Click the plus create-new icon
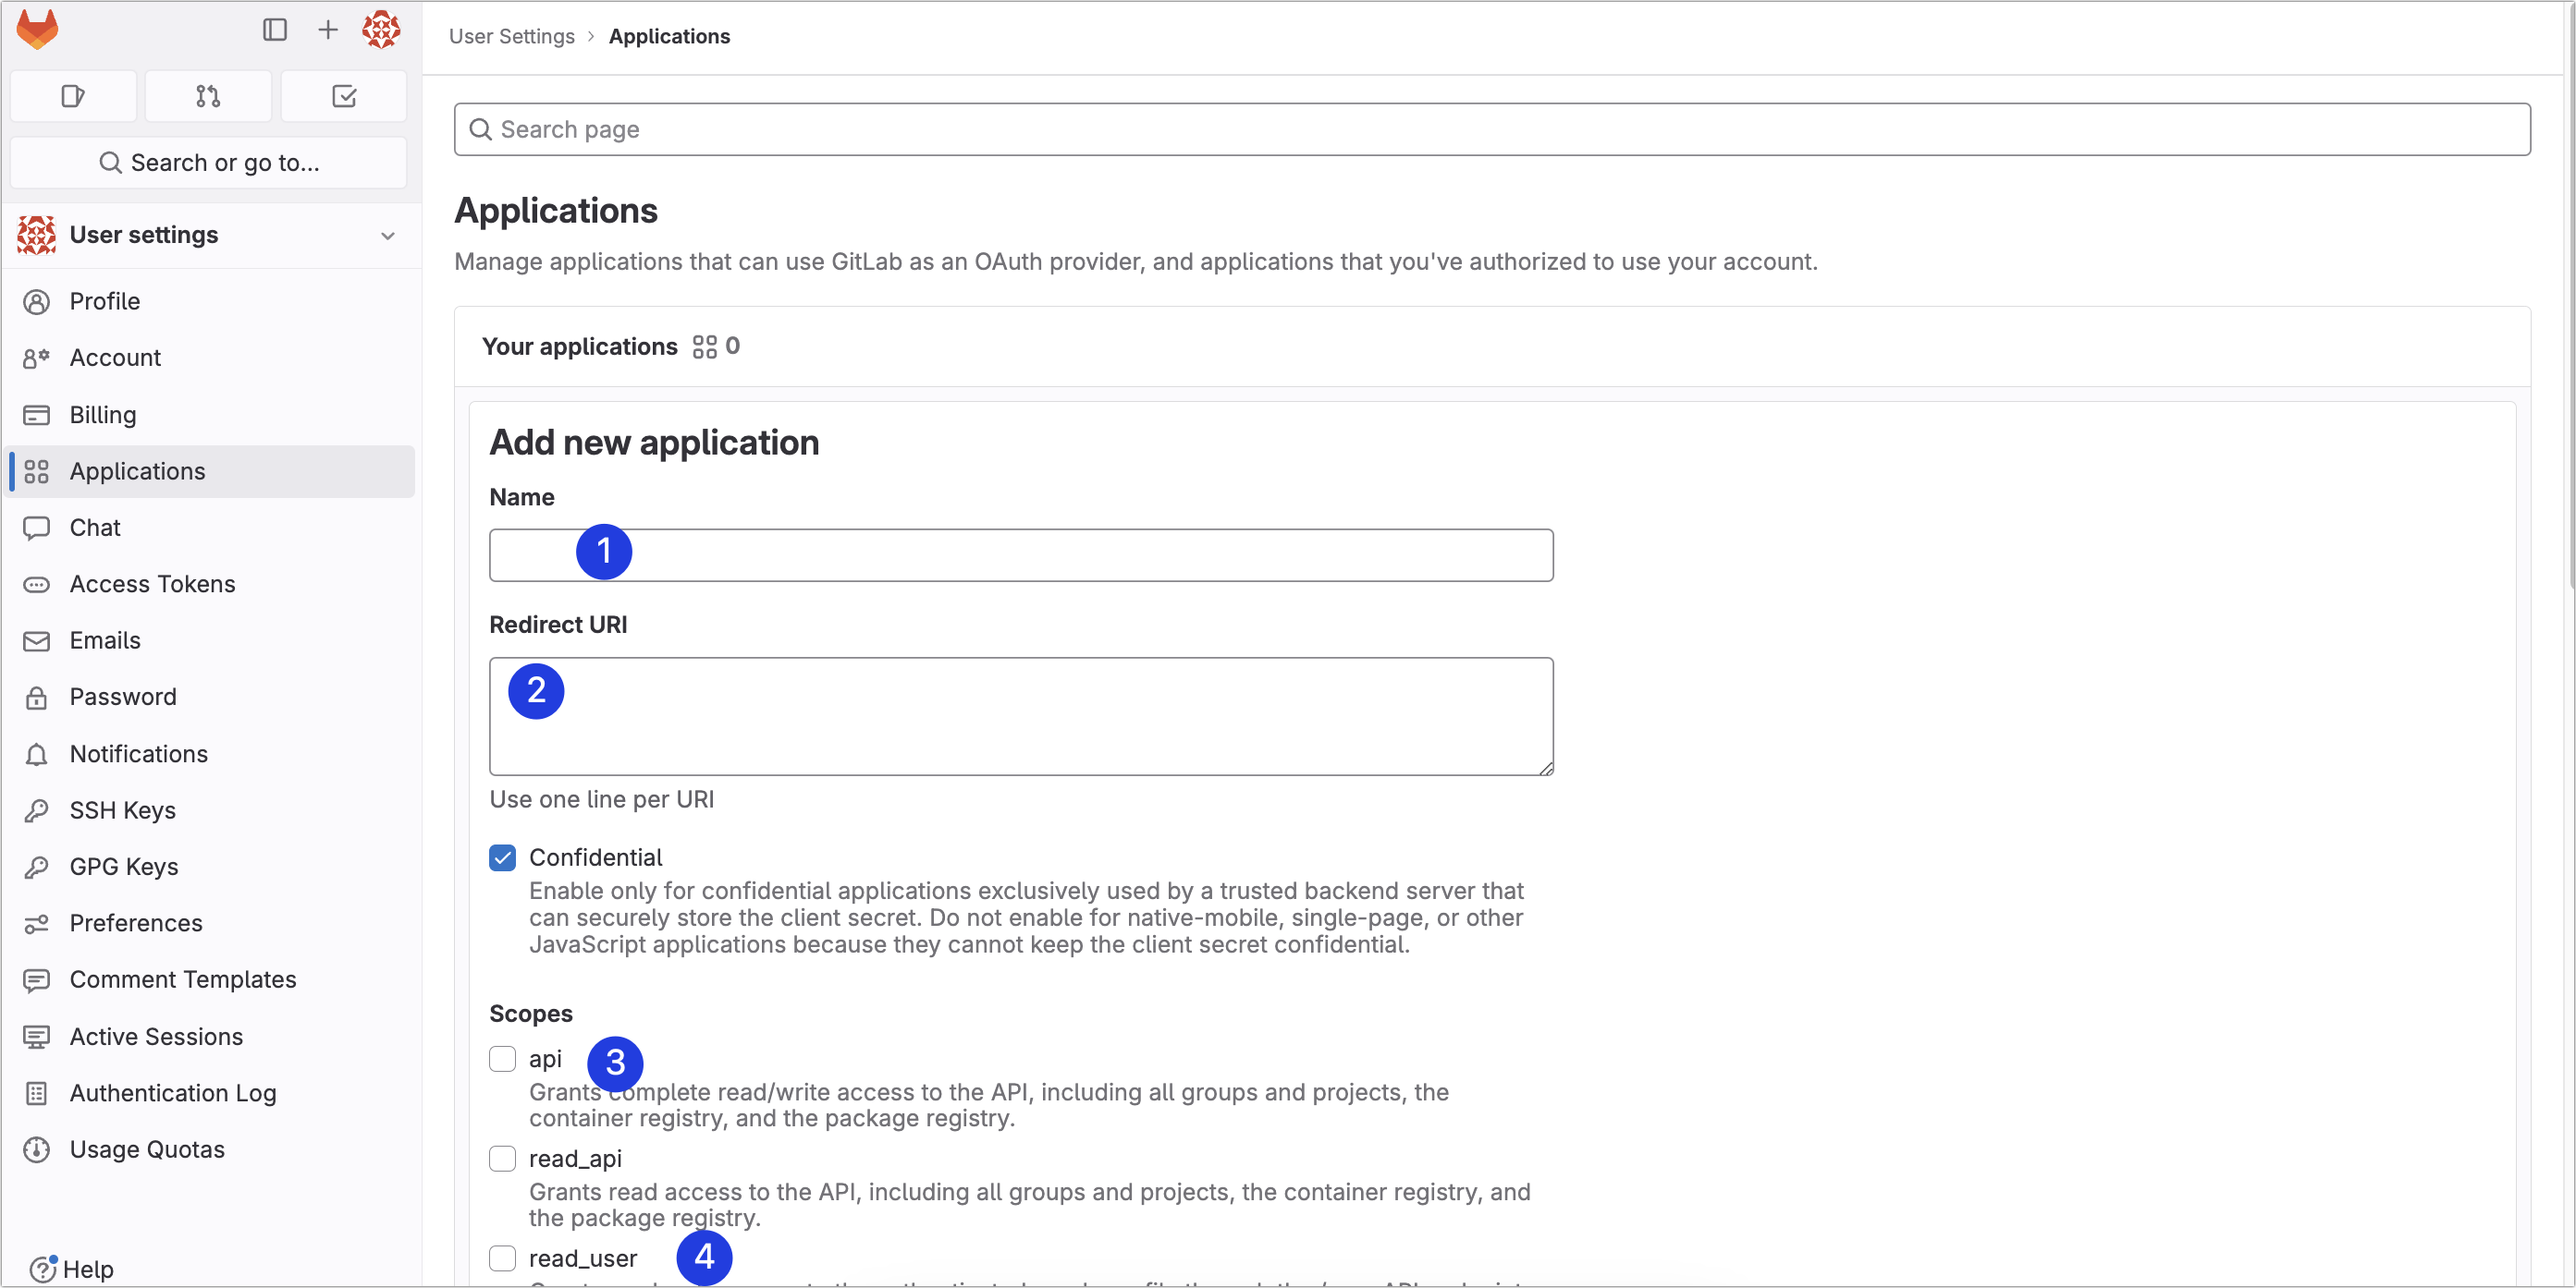2576x1288 pixels. pos(327,30)
